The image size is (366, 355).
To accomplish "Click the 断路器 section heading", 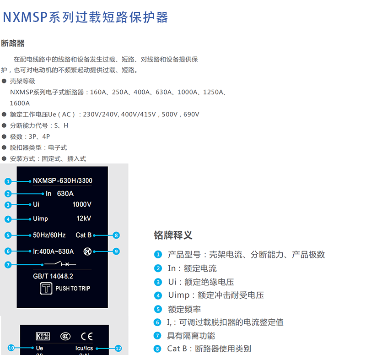I will (x=13, y=44).
